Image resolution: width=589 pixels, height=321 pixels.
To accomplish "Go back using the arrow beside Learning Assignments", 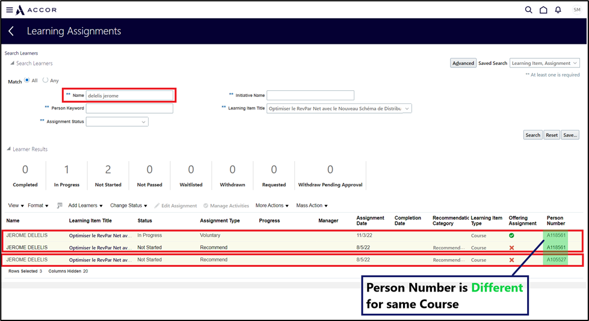I will point(11,31).
